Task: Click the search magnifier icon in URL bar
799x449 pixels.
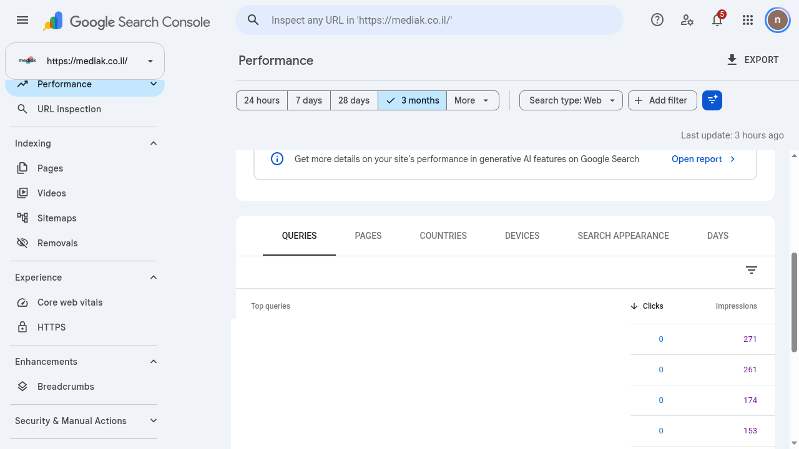Action: (x=253, y=20)
